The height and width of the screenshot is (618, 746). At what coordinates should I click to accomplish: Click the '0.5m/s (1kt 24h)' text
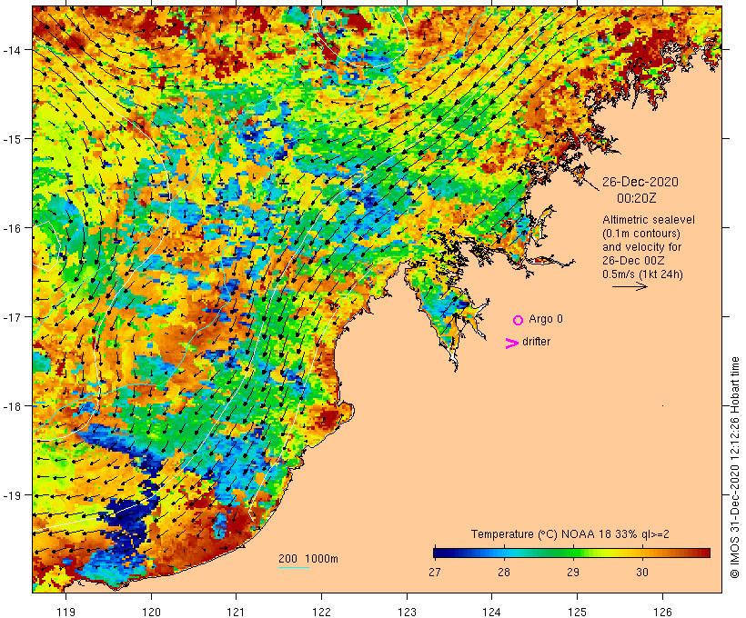(x=642, y=274)
